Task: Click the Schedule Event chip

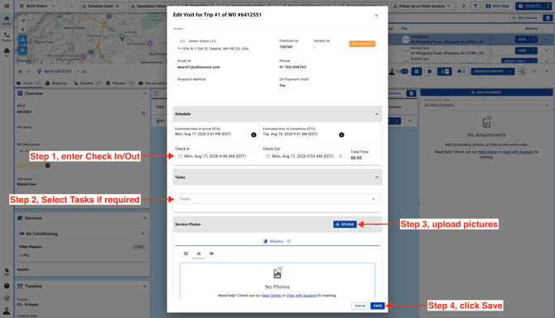Action: (102, 6)
